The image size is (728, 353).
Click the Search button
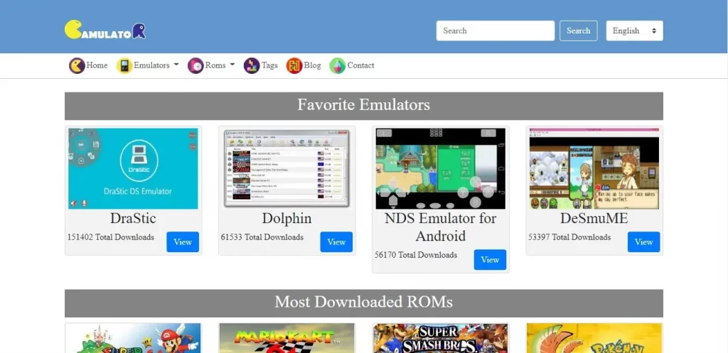[x=579, y=31]
